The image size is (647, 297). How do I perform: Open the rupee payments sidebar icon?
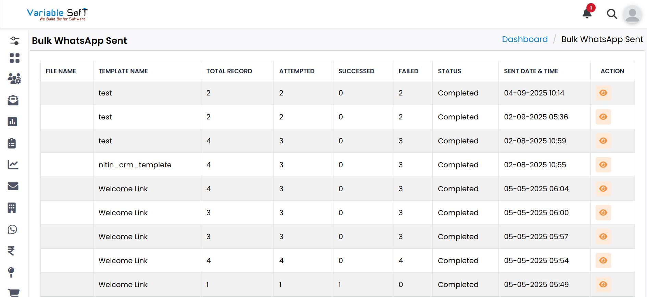(11, 251)
